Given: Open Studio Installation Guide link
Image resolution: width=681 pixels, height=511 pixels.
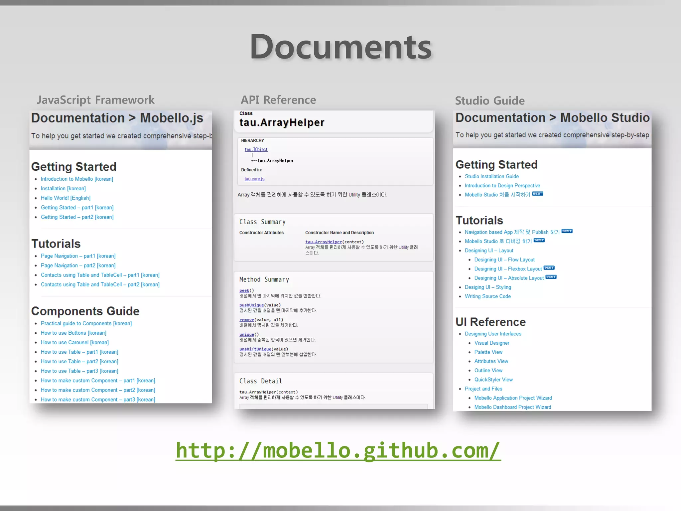Looking at the screenshot, I should pos(491,176).
